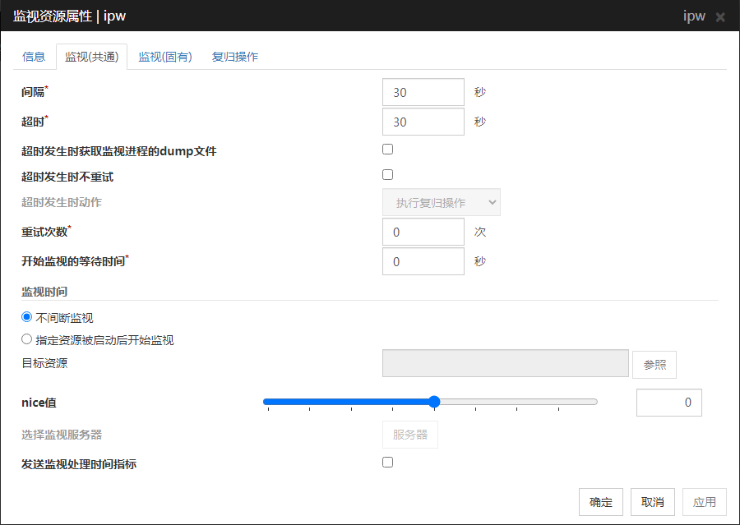740x525 pixels.
Task: Go to the 复归操作 tab
Action: click(x=235, y=57)
